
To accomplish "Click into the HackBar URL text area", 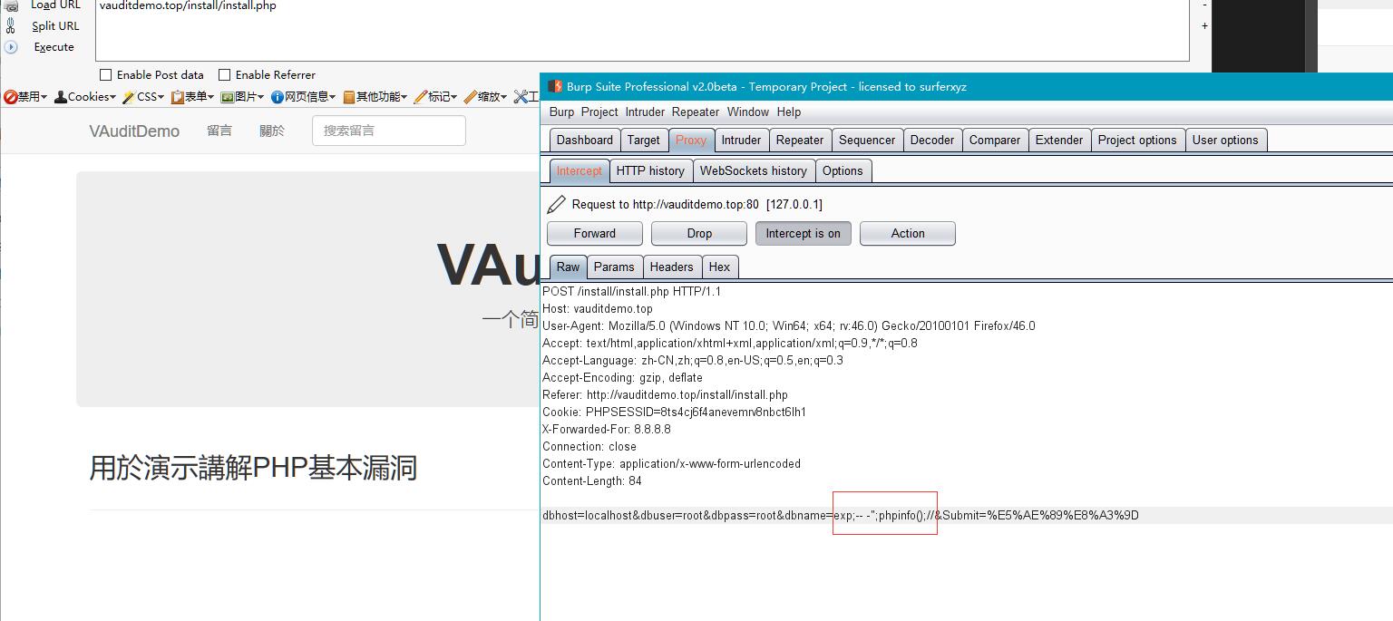I will [x=642, y=30].
